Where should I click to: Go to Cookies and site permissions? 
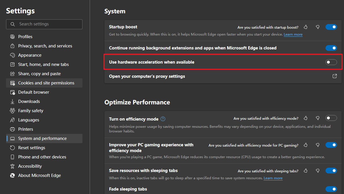click(46, 83)
